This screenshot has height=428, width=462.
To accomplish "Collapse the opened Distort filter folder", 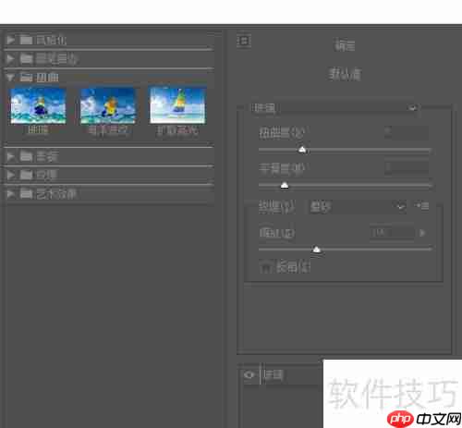I will (10, 78).
